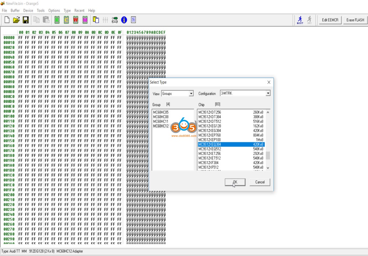Click the yellow C chip icon
The width and height of the screenshot is (368, 256).
(x=66, y=20)
